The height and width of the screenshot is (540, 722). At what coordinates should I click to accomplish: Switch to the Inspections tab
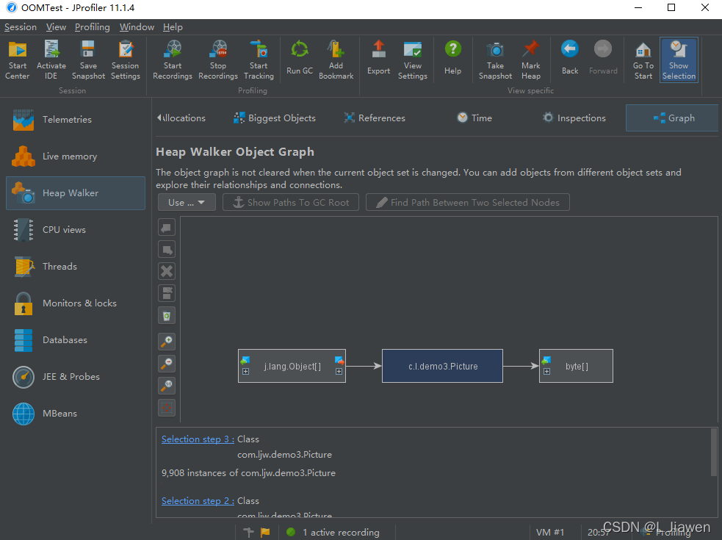[x=574, y=118]
